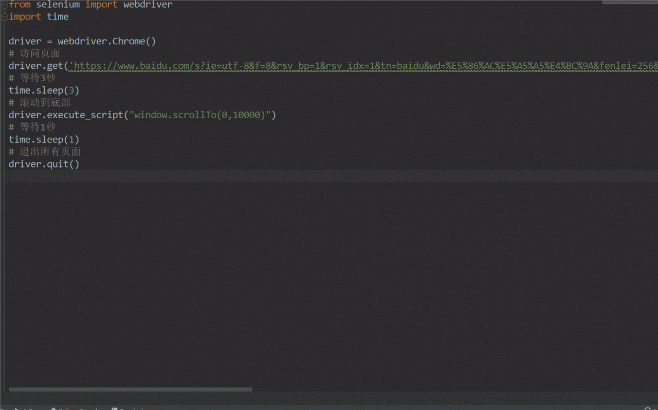Click the line "time.sleep(3)"
658x410 pixels.
pos(44,90)
